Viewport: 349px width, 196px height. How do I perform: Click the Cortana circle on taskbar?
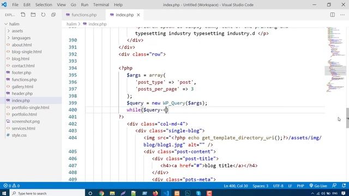click(90, 193)
